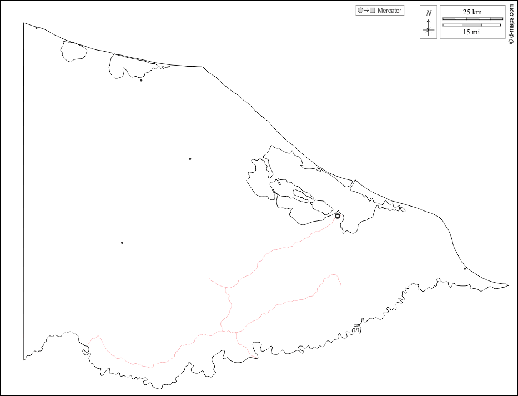The width and height of the screenshot is (518, 396).
Task: Select the capital city ring marker
Action: tap(338, 216)
